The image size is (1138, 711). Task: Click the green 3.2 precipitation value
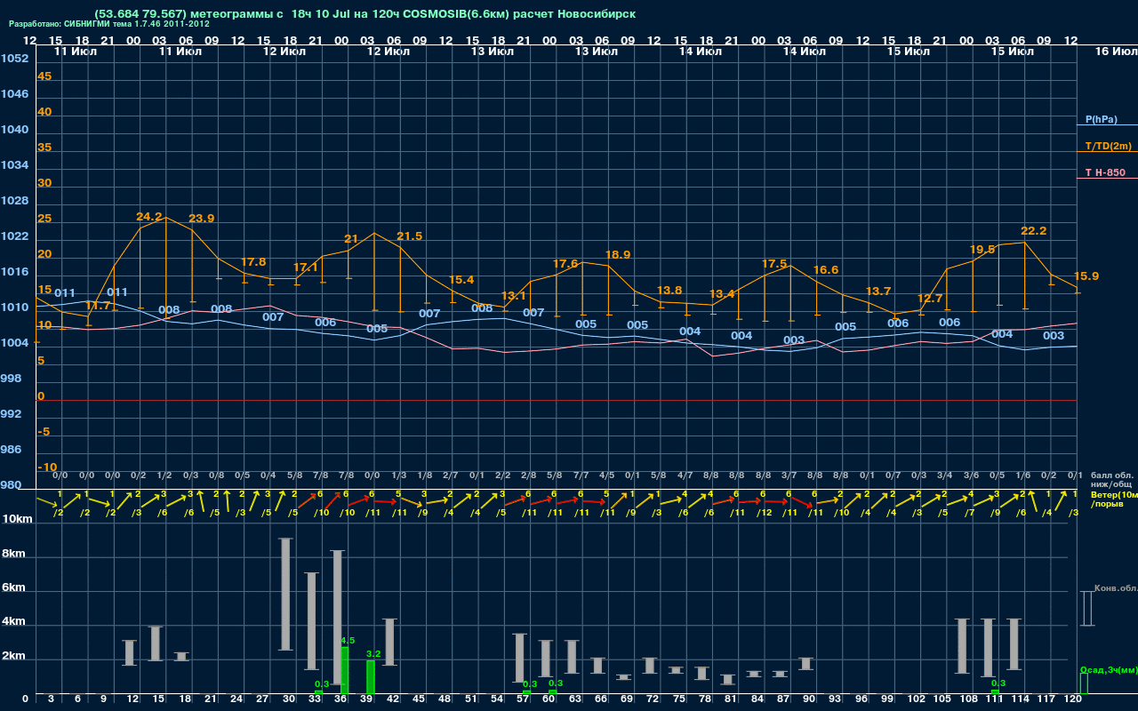(x=373, y=653)
